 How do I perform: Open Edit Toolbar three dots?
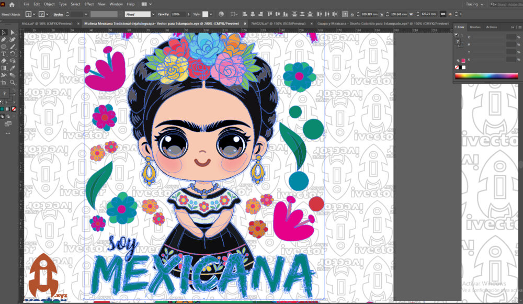point(8,133)
